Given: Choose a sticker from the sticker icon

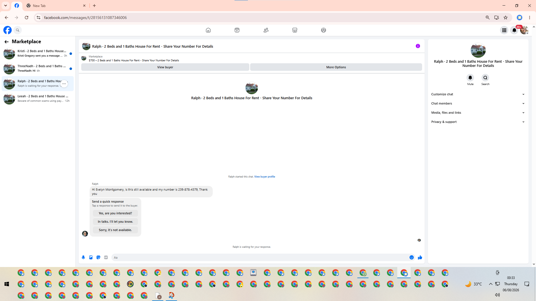Looking at the screenshot, I should click(x=98, y=258).
